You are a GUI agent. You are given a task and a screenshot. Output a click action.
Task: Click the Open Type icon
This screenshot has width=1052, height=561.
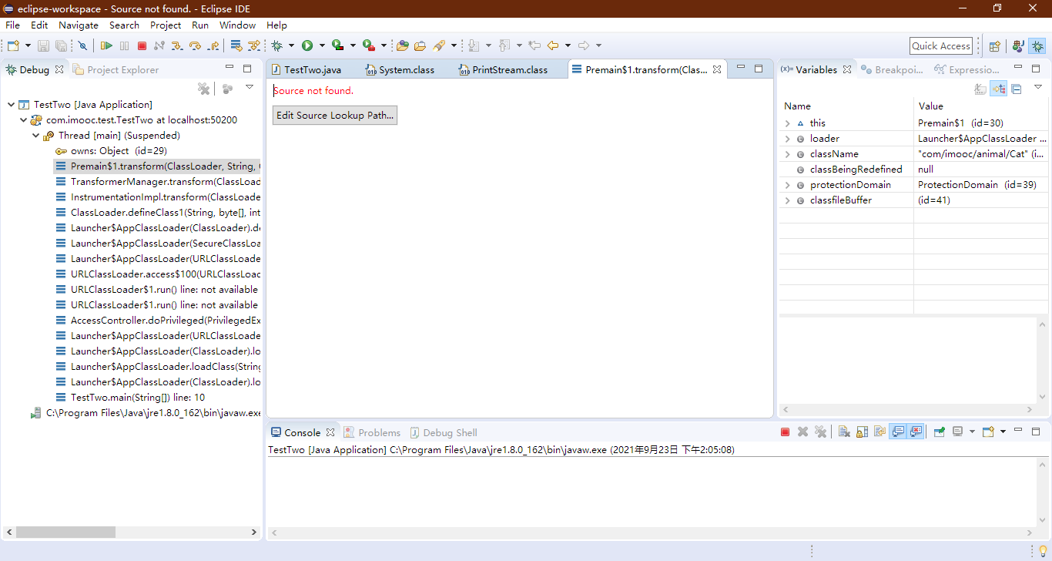coord(402,46)
